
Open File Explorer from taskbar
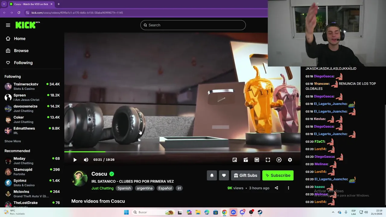(198, 212)
